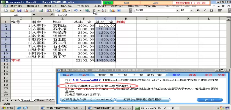Click the 重做 button
Screen dimensions: 231x110
click(x=176, y=75)
